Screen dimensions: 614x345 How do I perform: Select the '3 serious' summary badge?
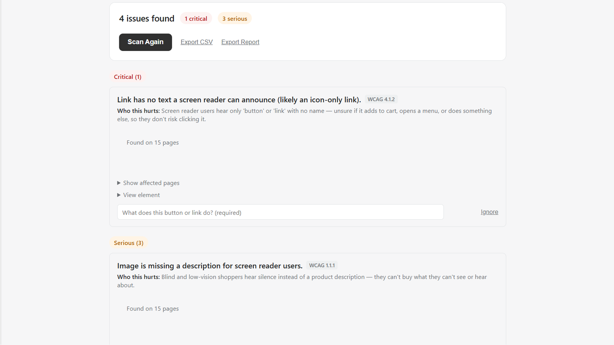pyautogui.click(x=234, y=18)
